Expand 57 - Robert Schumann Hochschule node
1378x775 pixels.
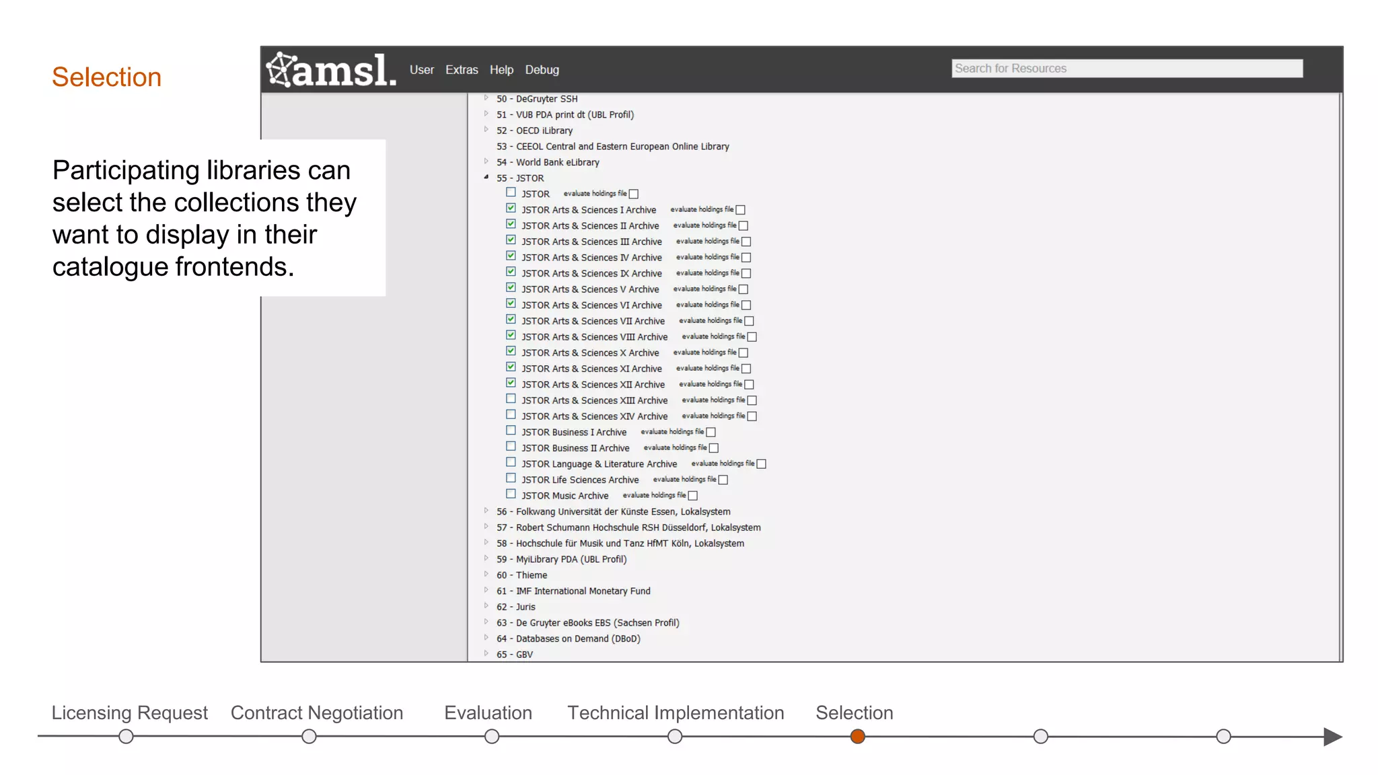[486, 527]
